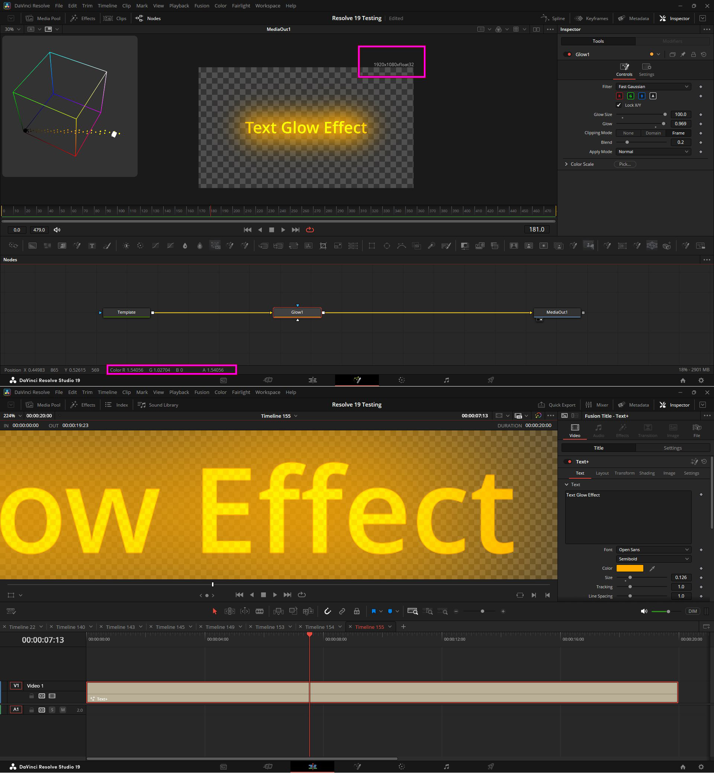Select the Text+ tool in Fusion toolbar
Screen dimensions: 714x773
(92, 246)
